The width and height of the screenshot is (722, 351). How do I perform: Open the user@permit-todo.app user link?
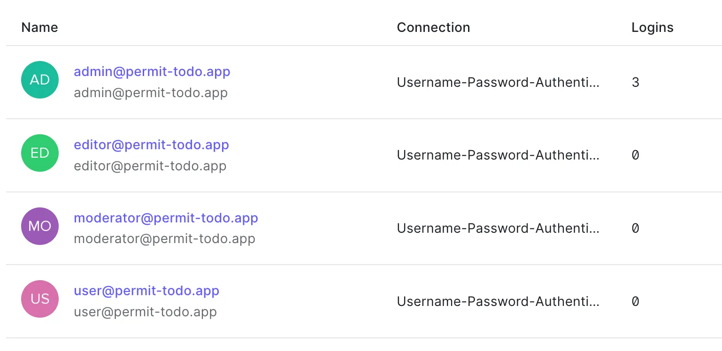(146, 291)
